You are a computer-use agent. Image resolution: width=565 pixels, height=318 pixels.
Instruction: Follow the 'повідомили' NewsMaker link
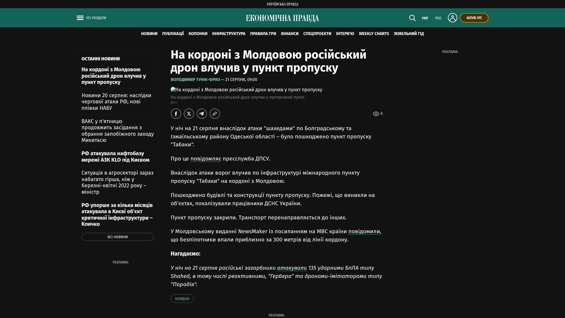pyautogui.click(x=364, y=231)
